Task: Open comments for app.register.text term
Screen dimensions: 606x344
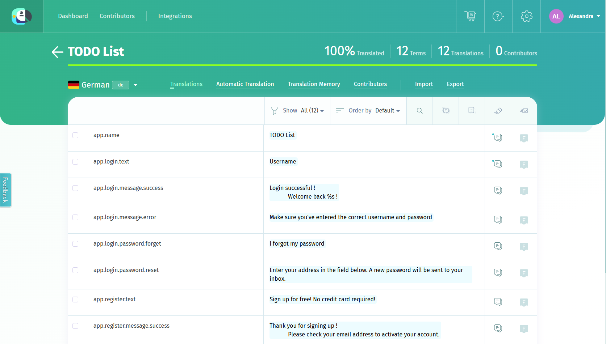Action: point(498,302)
